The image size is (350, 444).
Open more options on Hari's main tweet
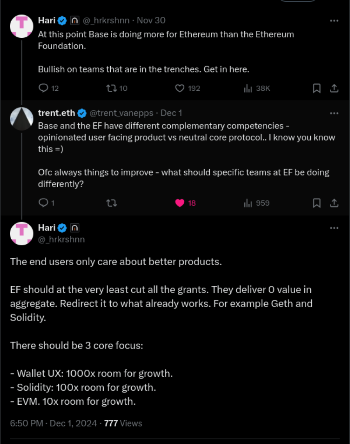334,227
